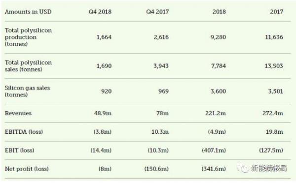Click the 2018 annual column header
The height and width of the screenshot is (183, 296).
pyautogui.click(x=219, y=12)
